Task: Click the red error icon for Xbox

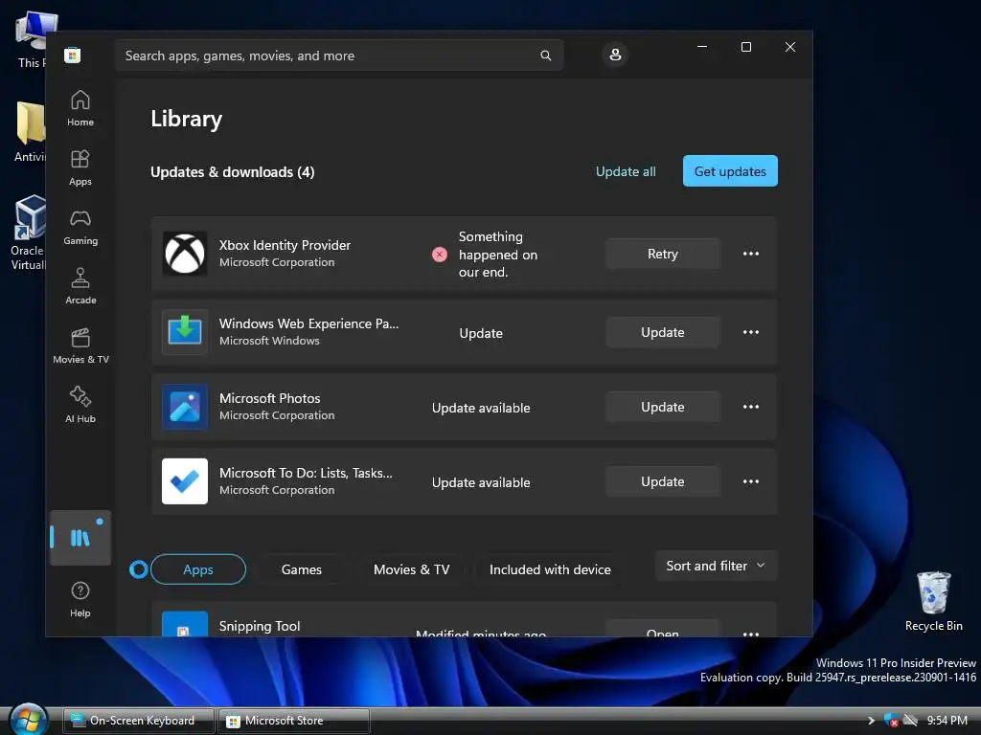Action: point(440,255)
